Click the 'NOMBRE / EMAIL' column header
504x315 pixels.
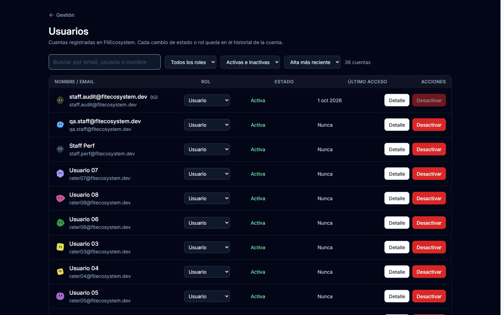[74, 82]
